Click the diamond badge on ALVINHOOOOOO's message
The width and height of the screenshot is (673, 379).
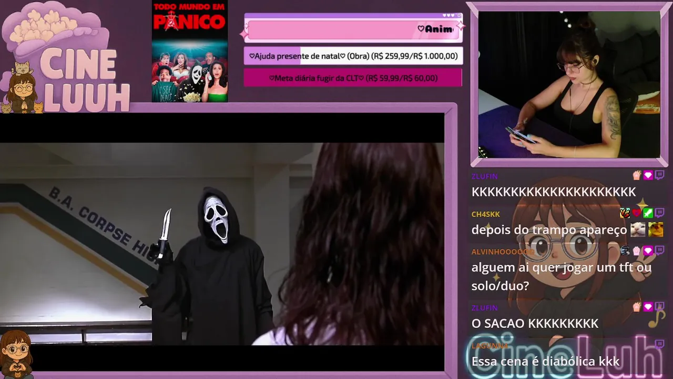click(648, 251)
